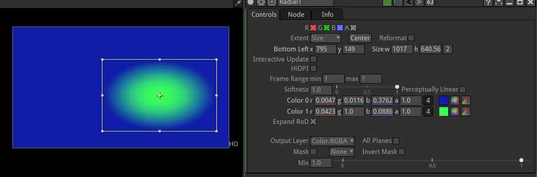Click the pin icon above the viewer
This screenshot has width=537, height=177.
pos(238,3)
